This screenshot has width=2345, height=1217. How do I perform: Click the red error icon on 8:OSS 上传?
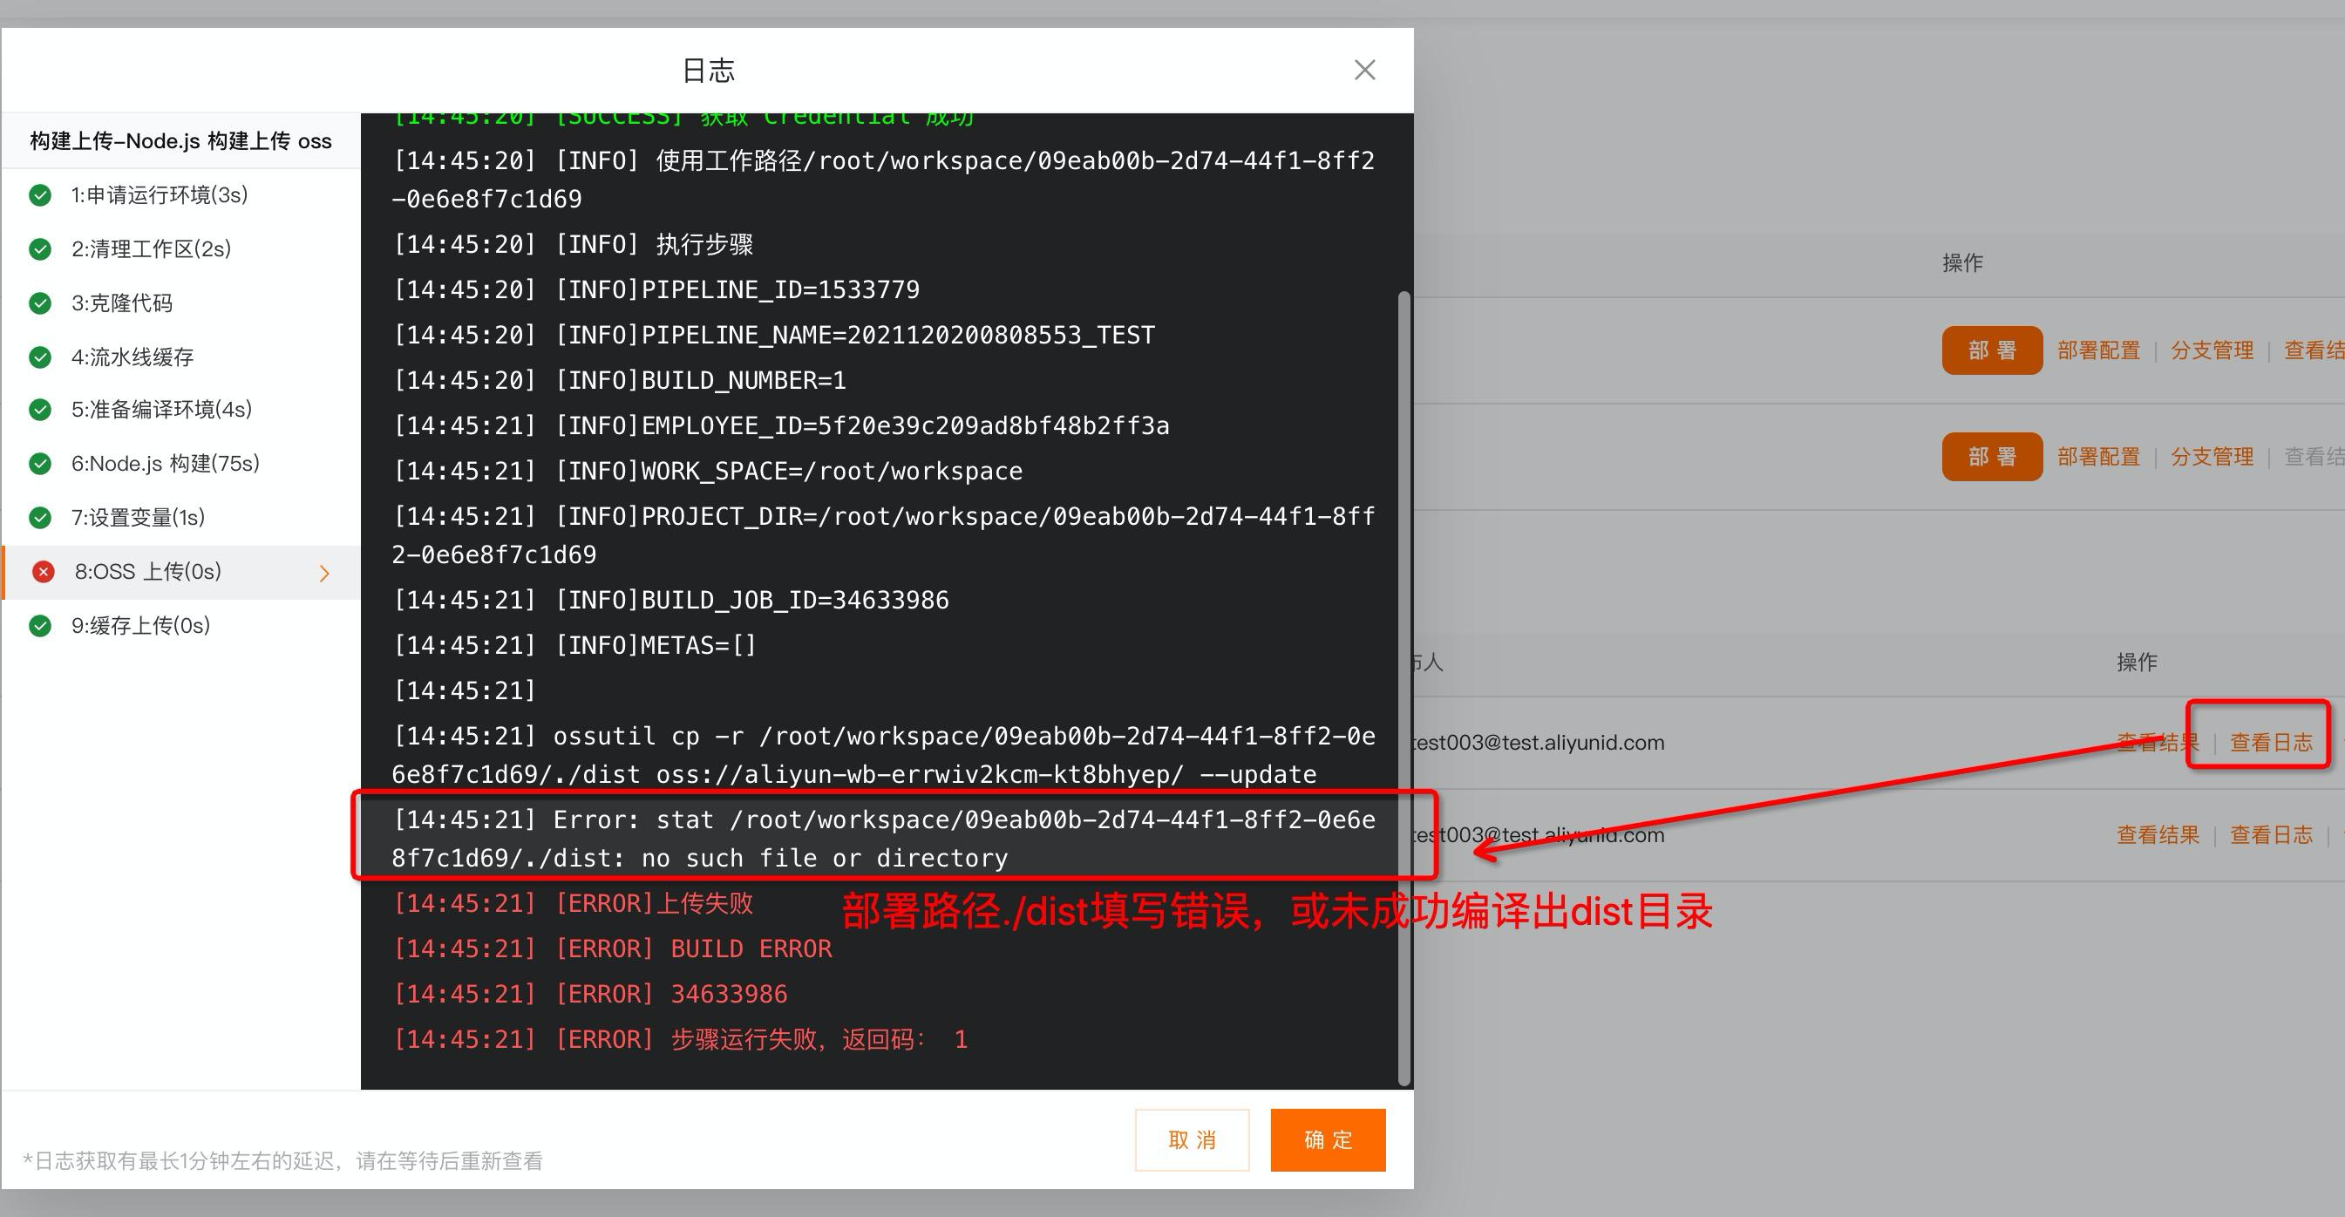44,571
